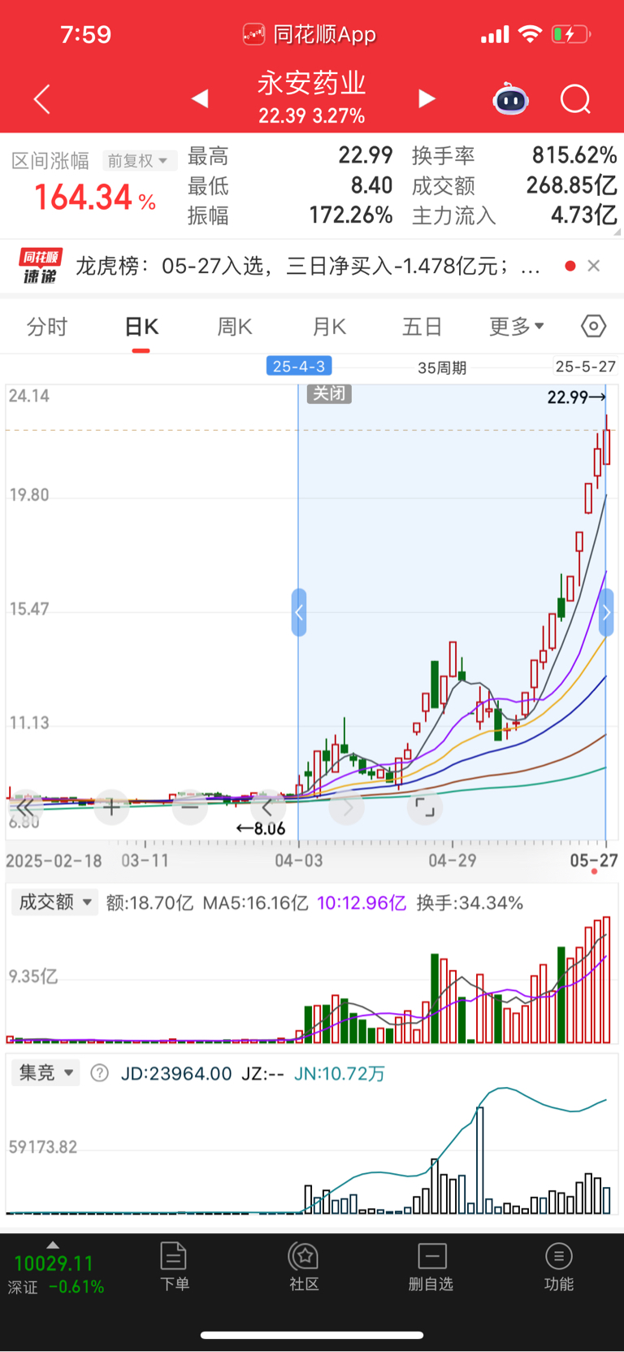Open the 前复权 adjustment dropdown
This screenshot has height=1352, width=624.
click(139, 160)
